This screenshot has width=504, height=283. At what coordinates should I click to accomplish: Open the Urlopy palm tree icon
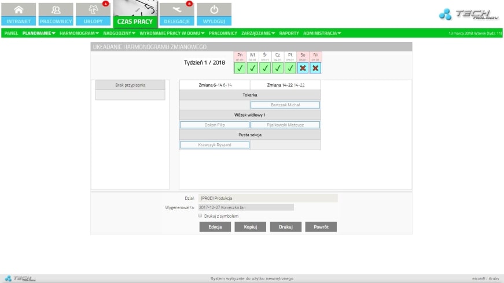[93, 10]
